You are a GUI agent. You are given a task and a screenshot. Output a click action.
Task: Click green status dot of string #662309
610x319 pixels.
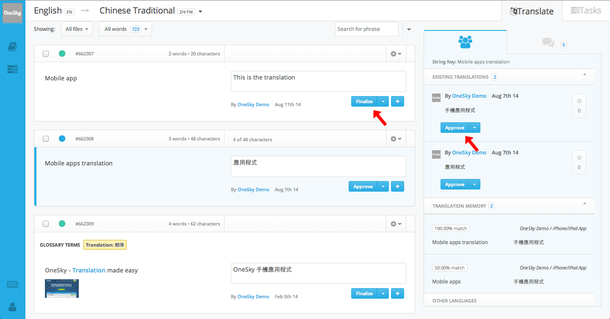[x=62, y=224]
